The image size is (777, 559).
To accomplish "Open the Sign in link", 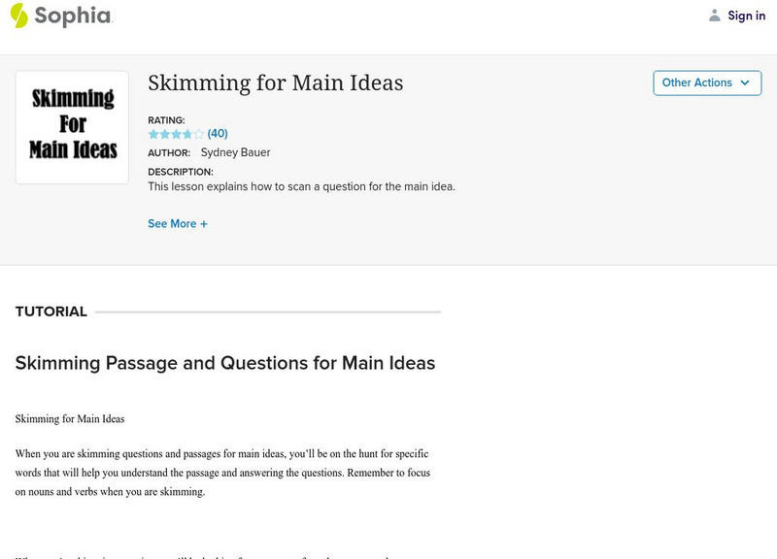I will pyautogui.click(x=746, y=16).
